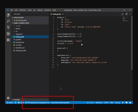
Task: Click the VS Code logo in title bar
Action: [x=8, y=10]
